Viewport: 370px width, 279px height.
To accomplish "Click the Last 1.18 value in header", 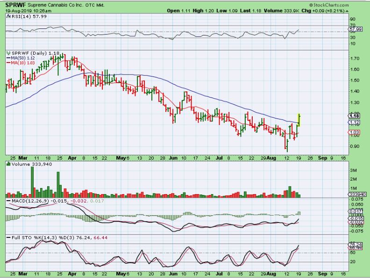I will tap(250, 11).
